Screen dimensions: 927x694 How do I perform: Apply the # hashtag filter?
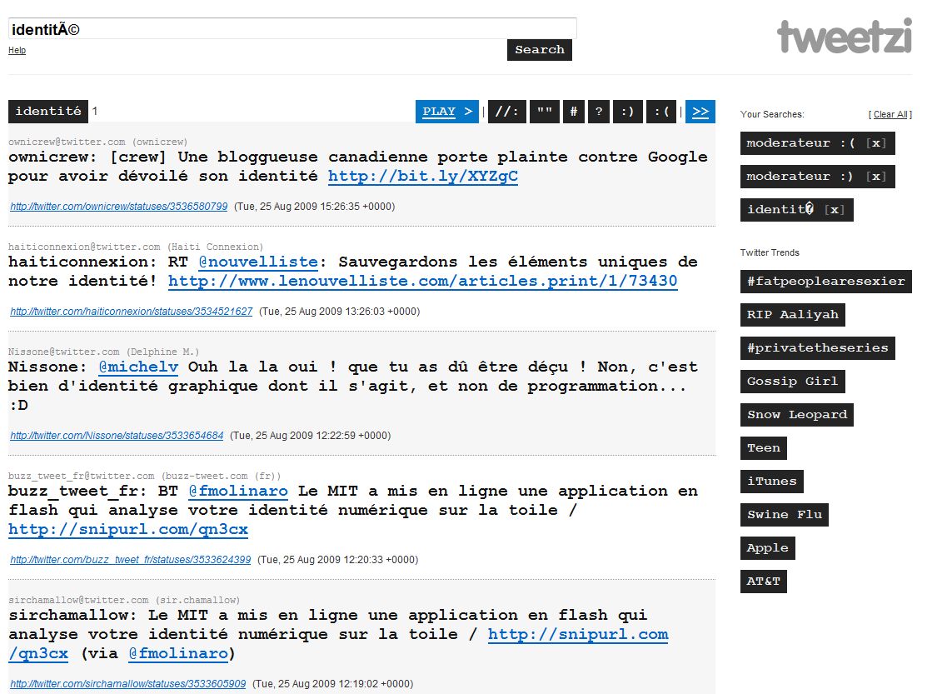click(574, 111)
